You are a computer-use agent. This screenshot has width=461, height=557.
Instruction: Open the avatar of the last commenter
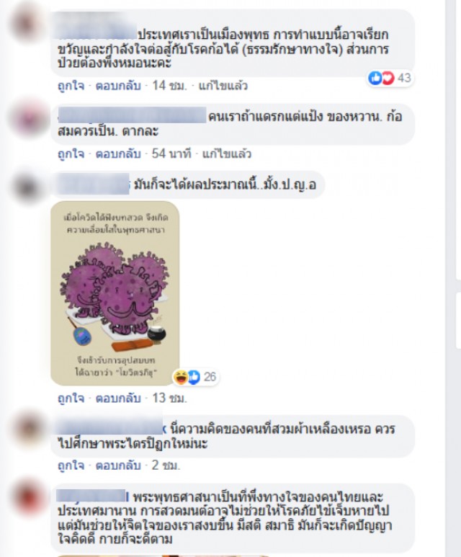[28, 499]
